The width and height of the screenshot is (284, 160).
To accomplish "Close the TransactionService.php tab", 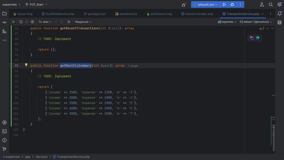I will pyautogui.click(x=262, y=14).
